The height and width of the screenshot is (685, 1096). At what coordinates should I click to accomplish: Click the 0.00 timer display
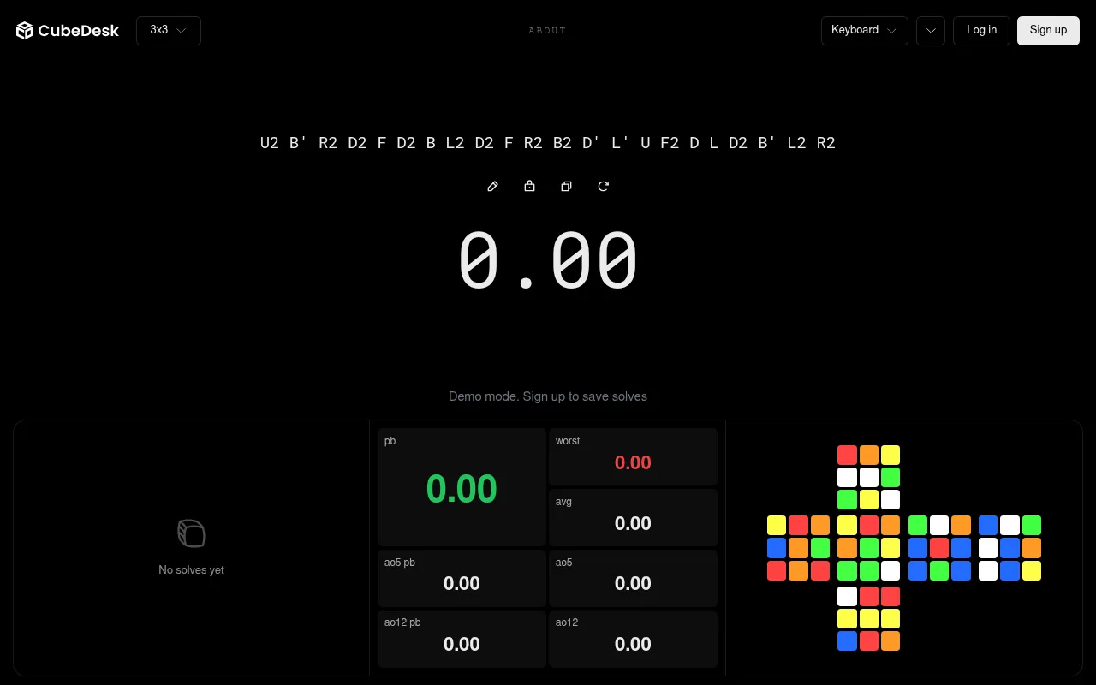[548, 260]
